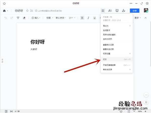Toggle italic formatting
This screenshot has width=151, height=113.
point(88,18)
